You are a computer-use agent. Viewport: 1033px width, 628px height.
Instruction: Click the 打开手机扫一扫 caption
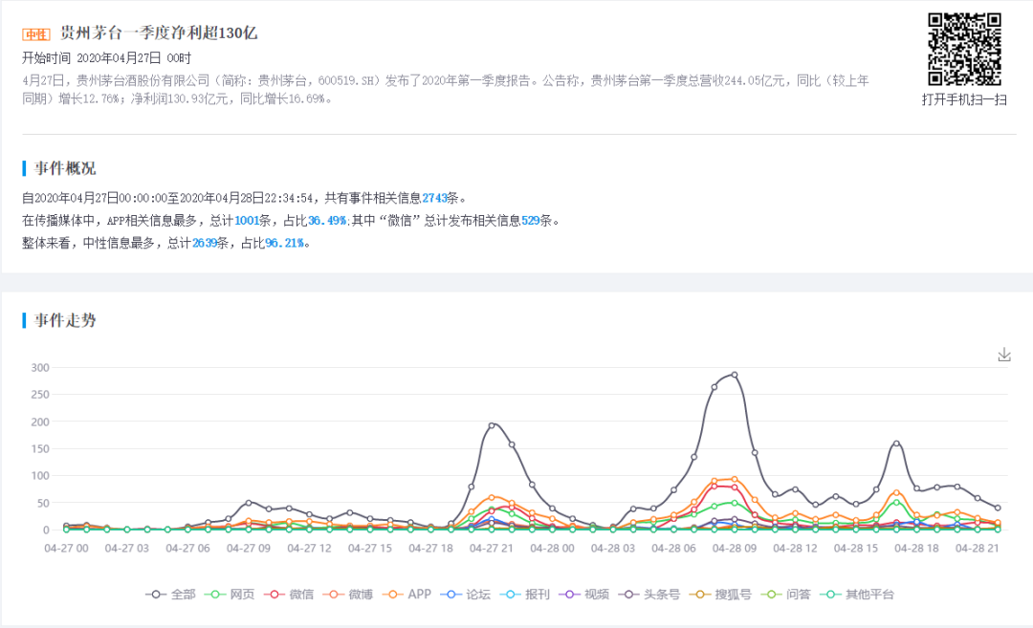pos(964,100)
